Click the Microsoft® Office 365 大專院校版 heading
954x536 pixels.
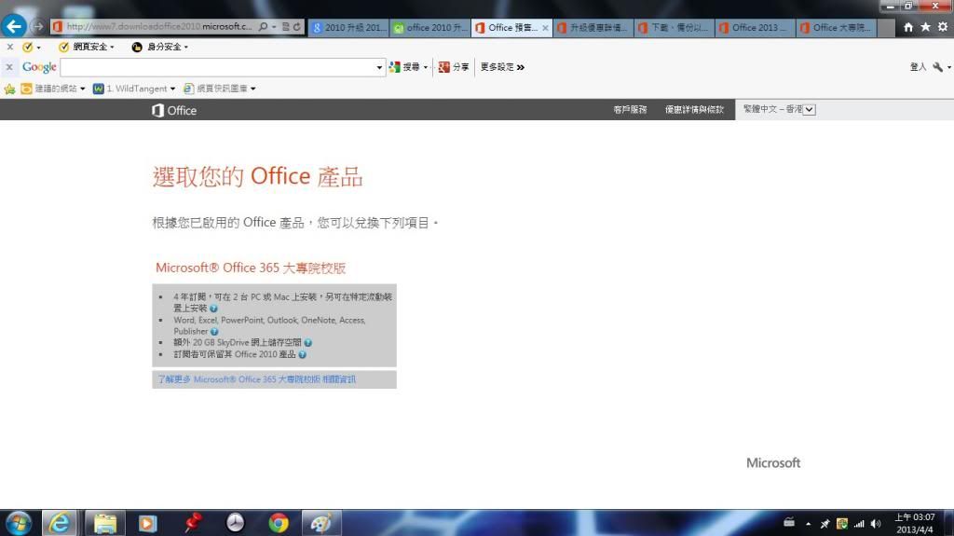point(251,268)
